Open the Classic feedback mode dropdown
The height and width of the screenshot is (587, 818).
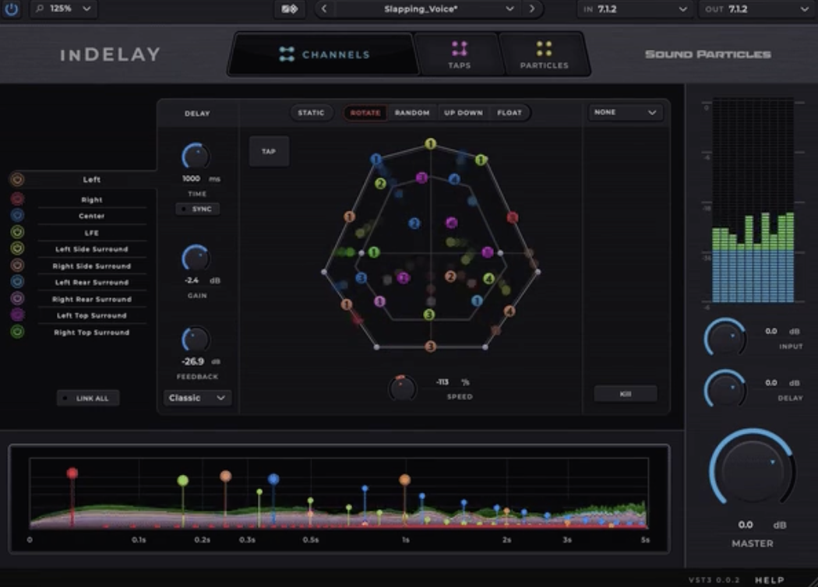[x=197, y=398]
